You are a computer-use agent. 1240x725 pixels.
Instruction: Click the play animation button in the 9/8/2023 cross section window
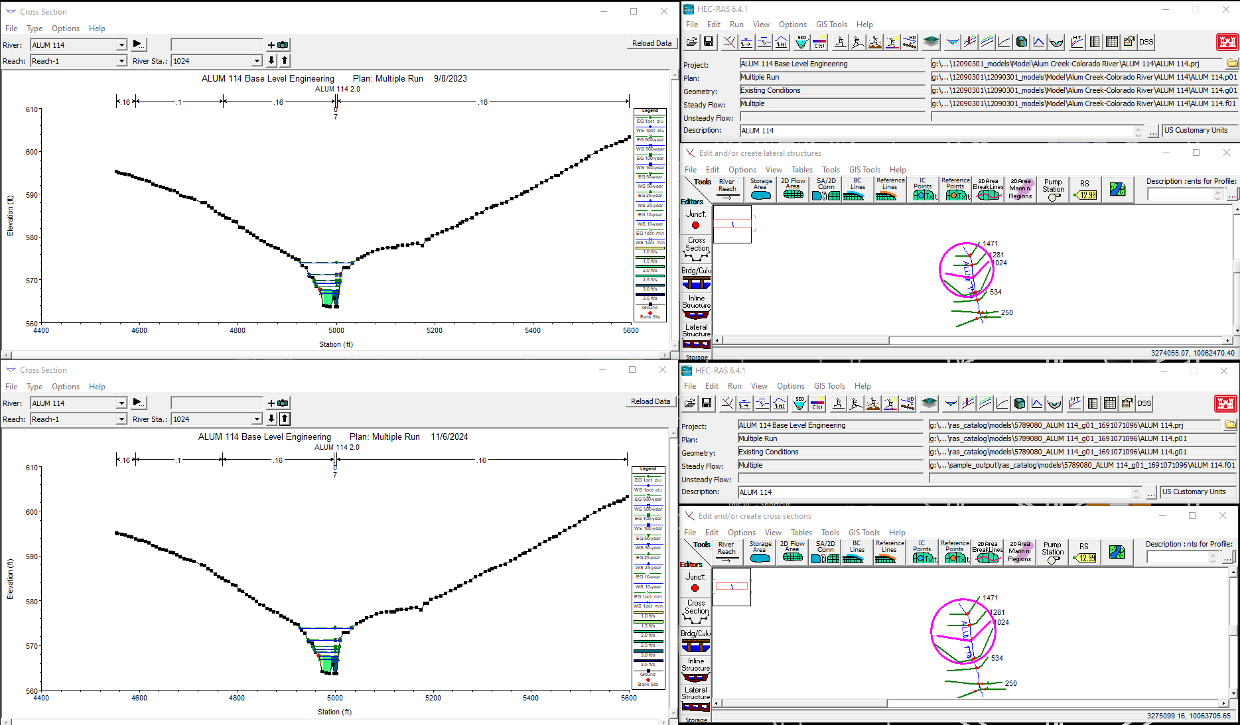(138, 44)
